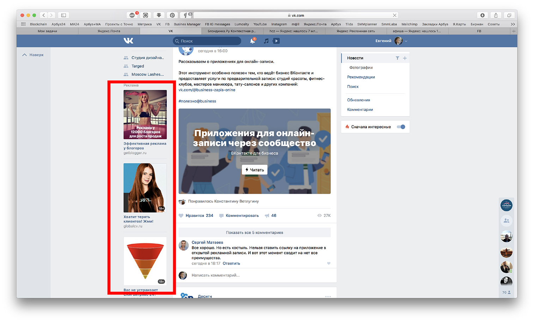534x322 pixels.
Task: Select Комментарии in right menu
Action: (x=360, y=110)
